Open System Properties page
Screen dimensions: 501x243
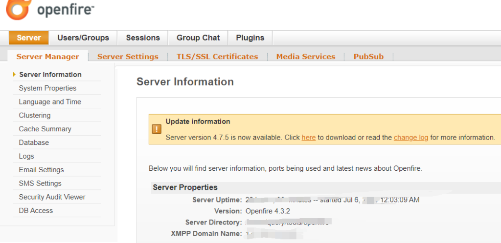pyautogui.click(x=47, y=88)
